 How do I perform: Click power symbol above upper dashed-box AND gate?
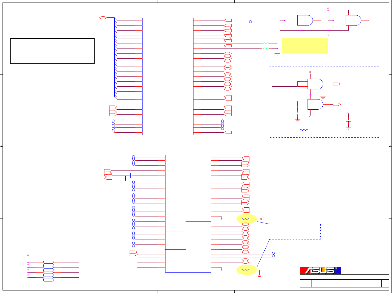(310, 72)
